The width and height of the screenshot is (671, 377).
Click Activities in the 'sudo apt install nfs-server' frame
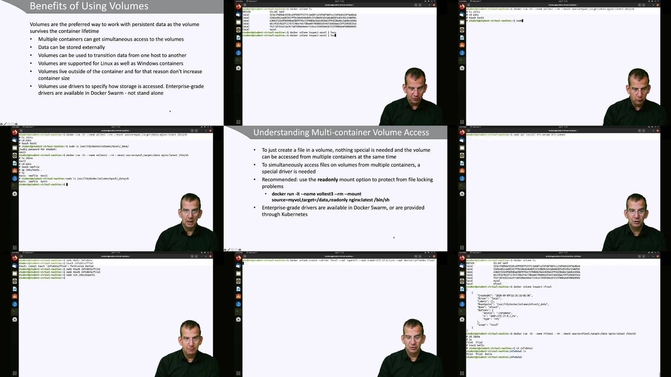[462, 127]
